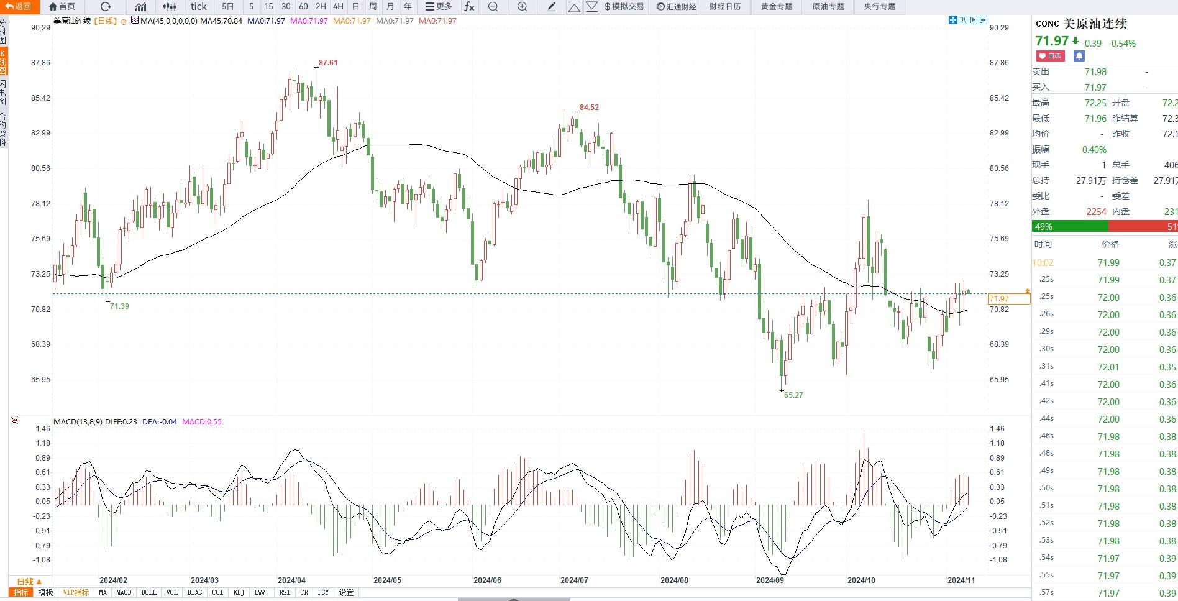Set a price alert with the bell icon

pyautogui.click(x=1079, y=56)
